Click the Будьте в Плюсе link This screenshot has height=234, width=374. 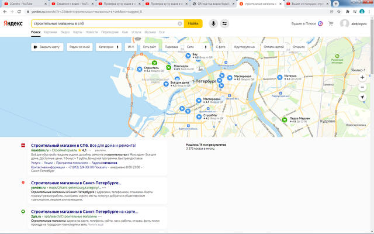click(303, 23)
